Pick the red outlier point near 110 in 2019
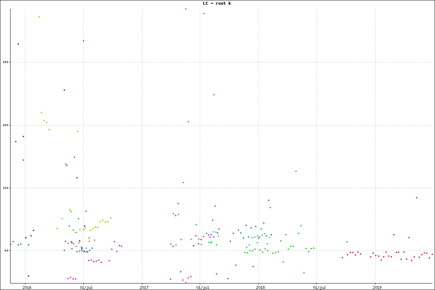 tap(417, 198)
